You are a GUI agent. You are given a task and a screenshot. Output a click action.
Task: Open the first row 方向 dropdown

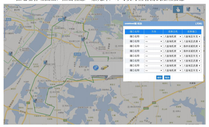[x=153, y=37]
